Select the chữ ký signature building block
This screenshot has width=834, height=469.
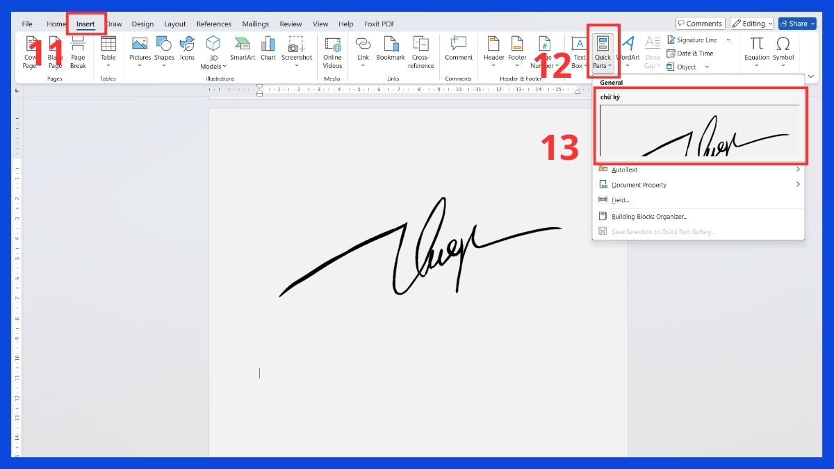pos(699,126)
